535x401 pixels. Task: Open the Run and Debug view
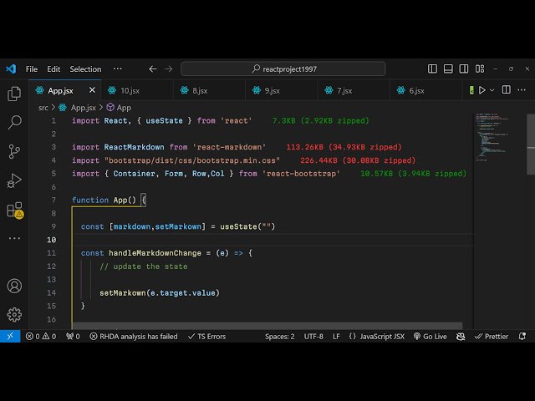[x=14, y=180]
